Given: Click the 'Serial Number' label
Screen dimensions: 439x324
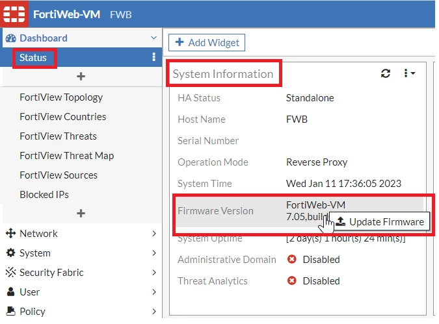Looking at the screenshot, I should click(x=208, y=141).
